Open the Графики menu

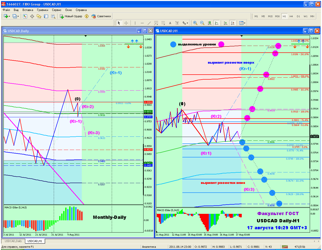pyautogui.click(x=43, y=10)
